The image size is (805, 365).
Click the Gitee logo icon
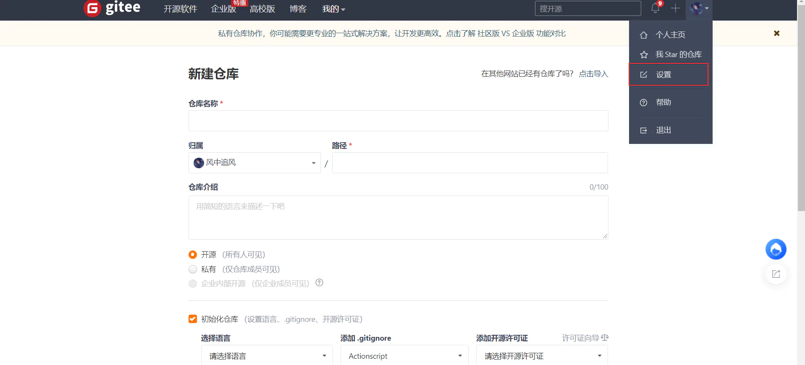[x=92, y=8]
